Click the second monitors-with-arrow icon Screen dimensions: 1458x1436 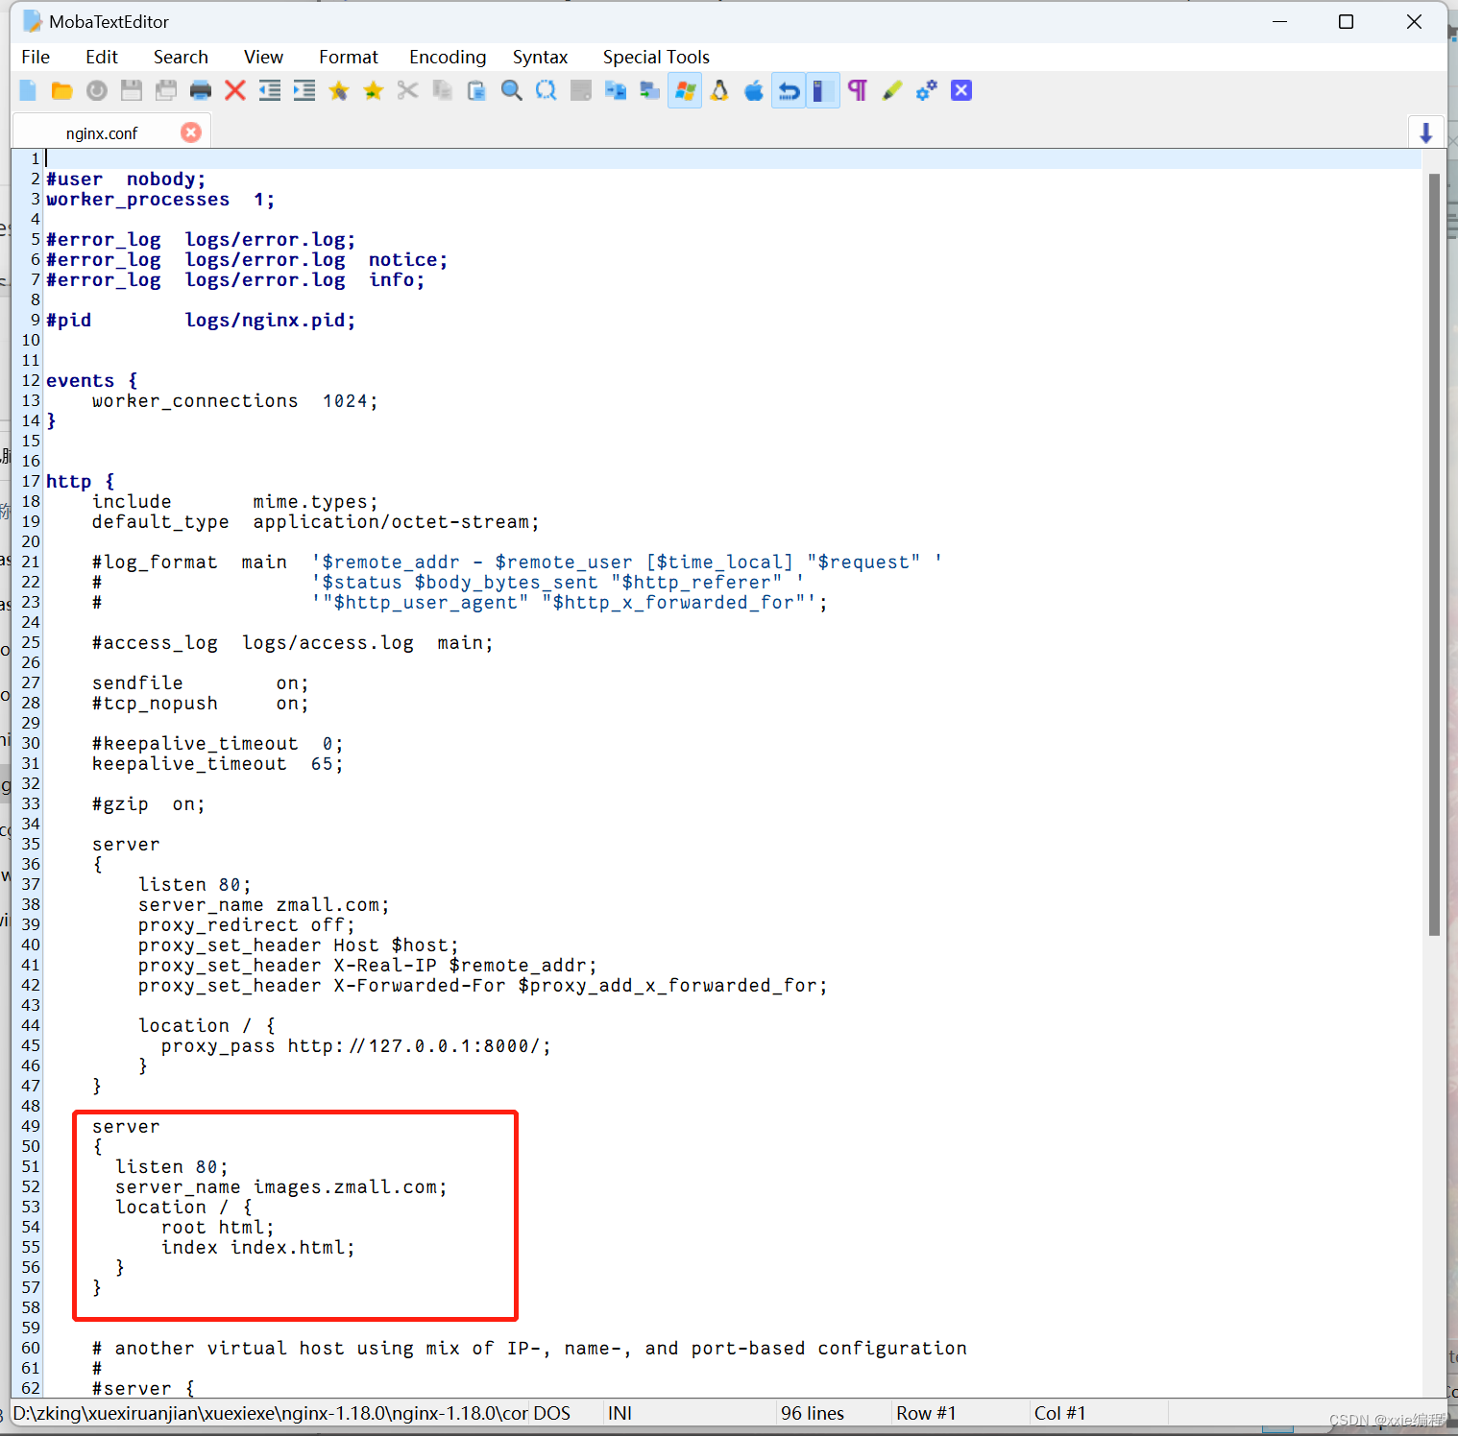click(x=650, y=91)
